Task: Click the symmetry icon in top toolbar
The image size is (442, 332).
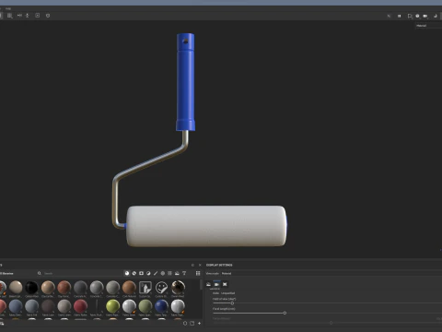Action: coord(19,16)
